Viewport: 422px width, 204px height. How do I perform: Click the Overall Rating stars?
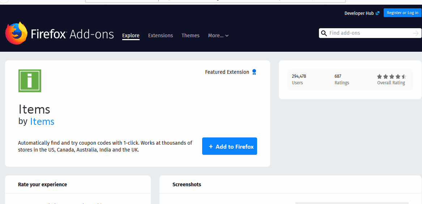(x=392, y=77)
